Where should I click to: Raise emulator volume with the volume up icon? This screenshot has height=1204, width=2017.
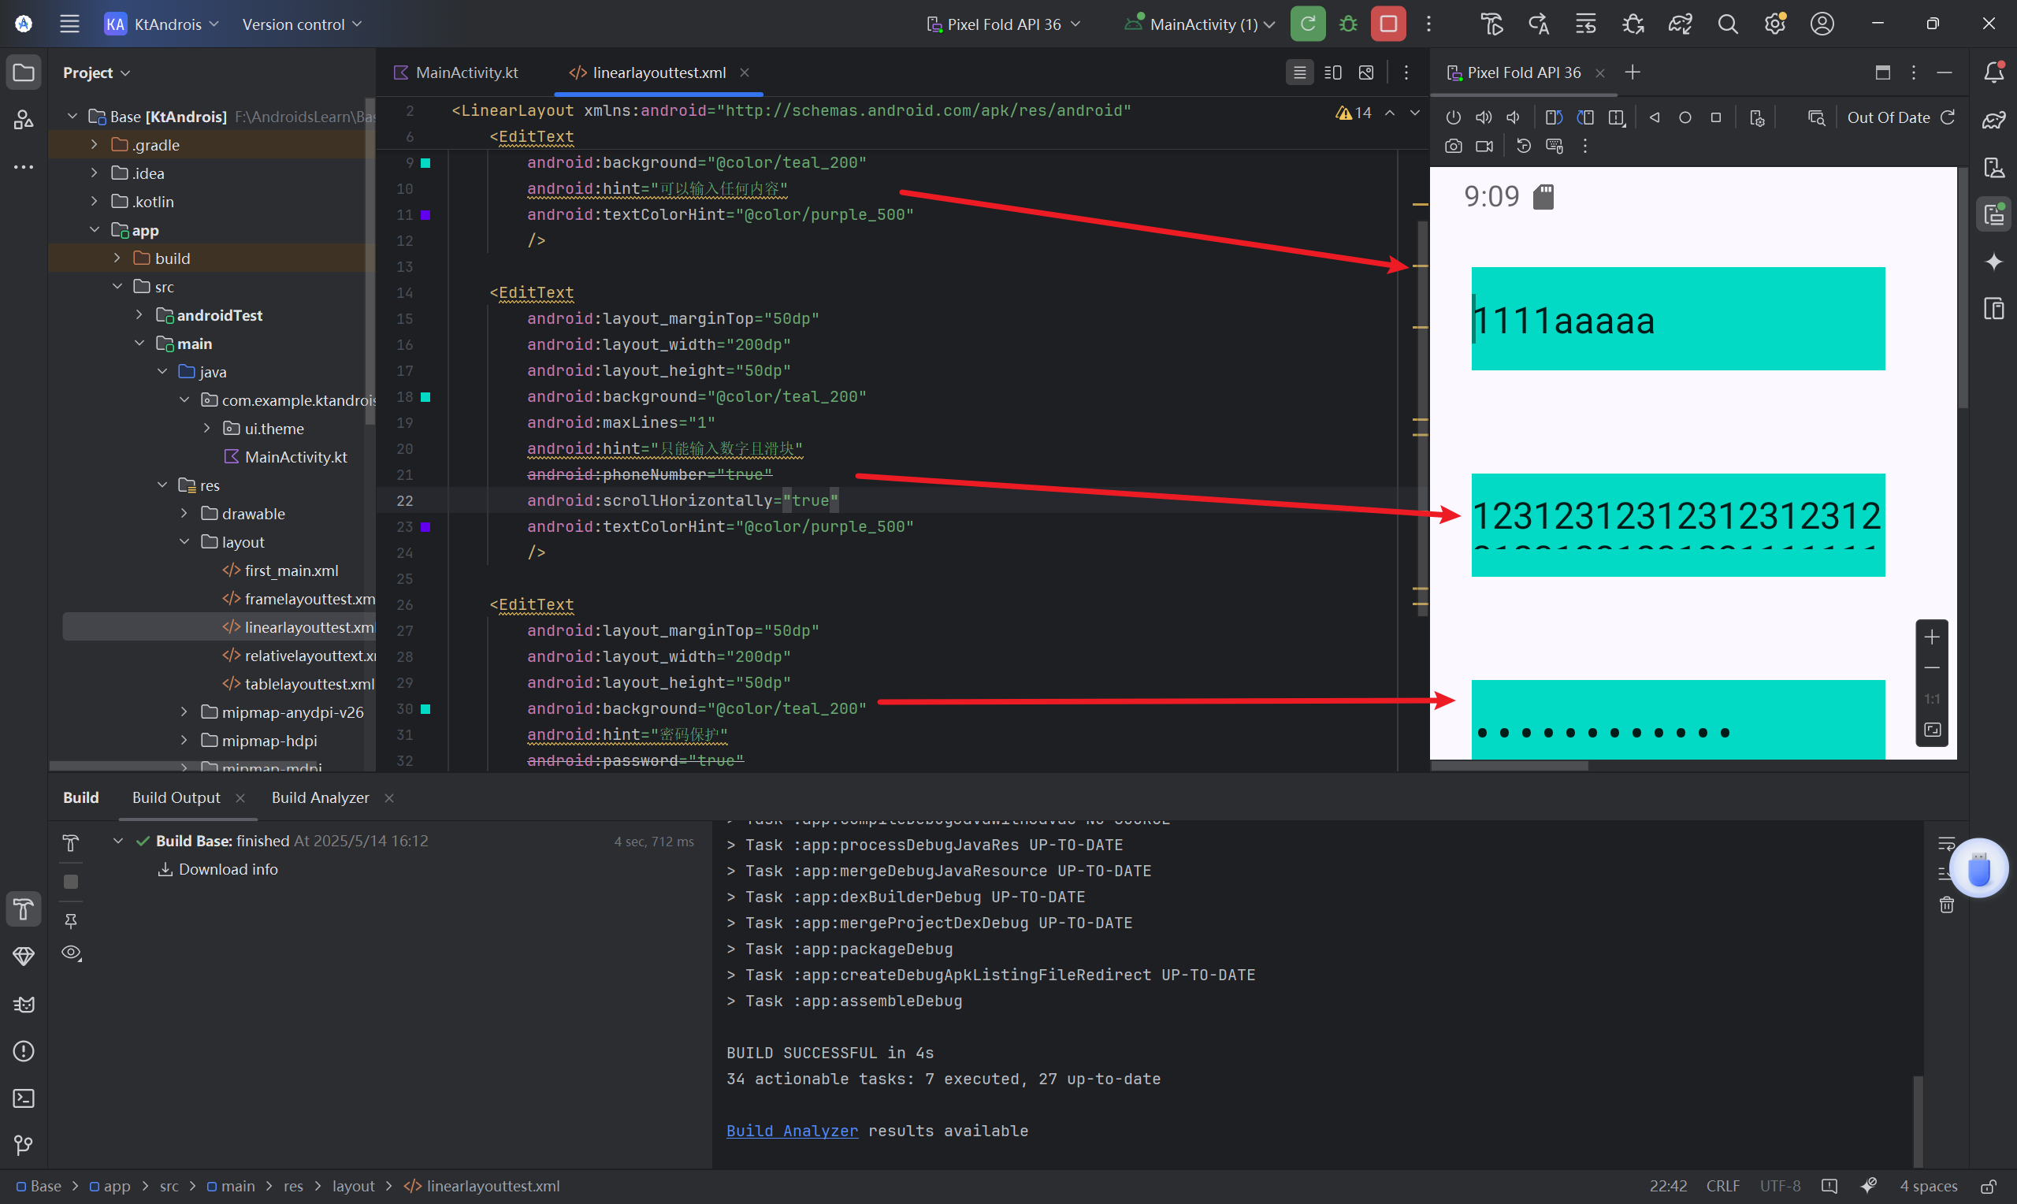tap(1484, 117)
